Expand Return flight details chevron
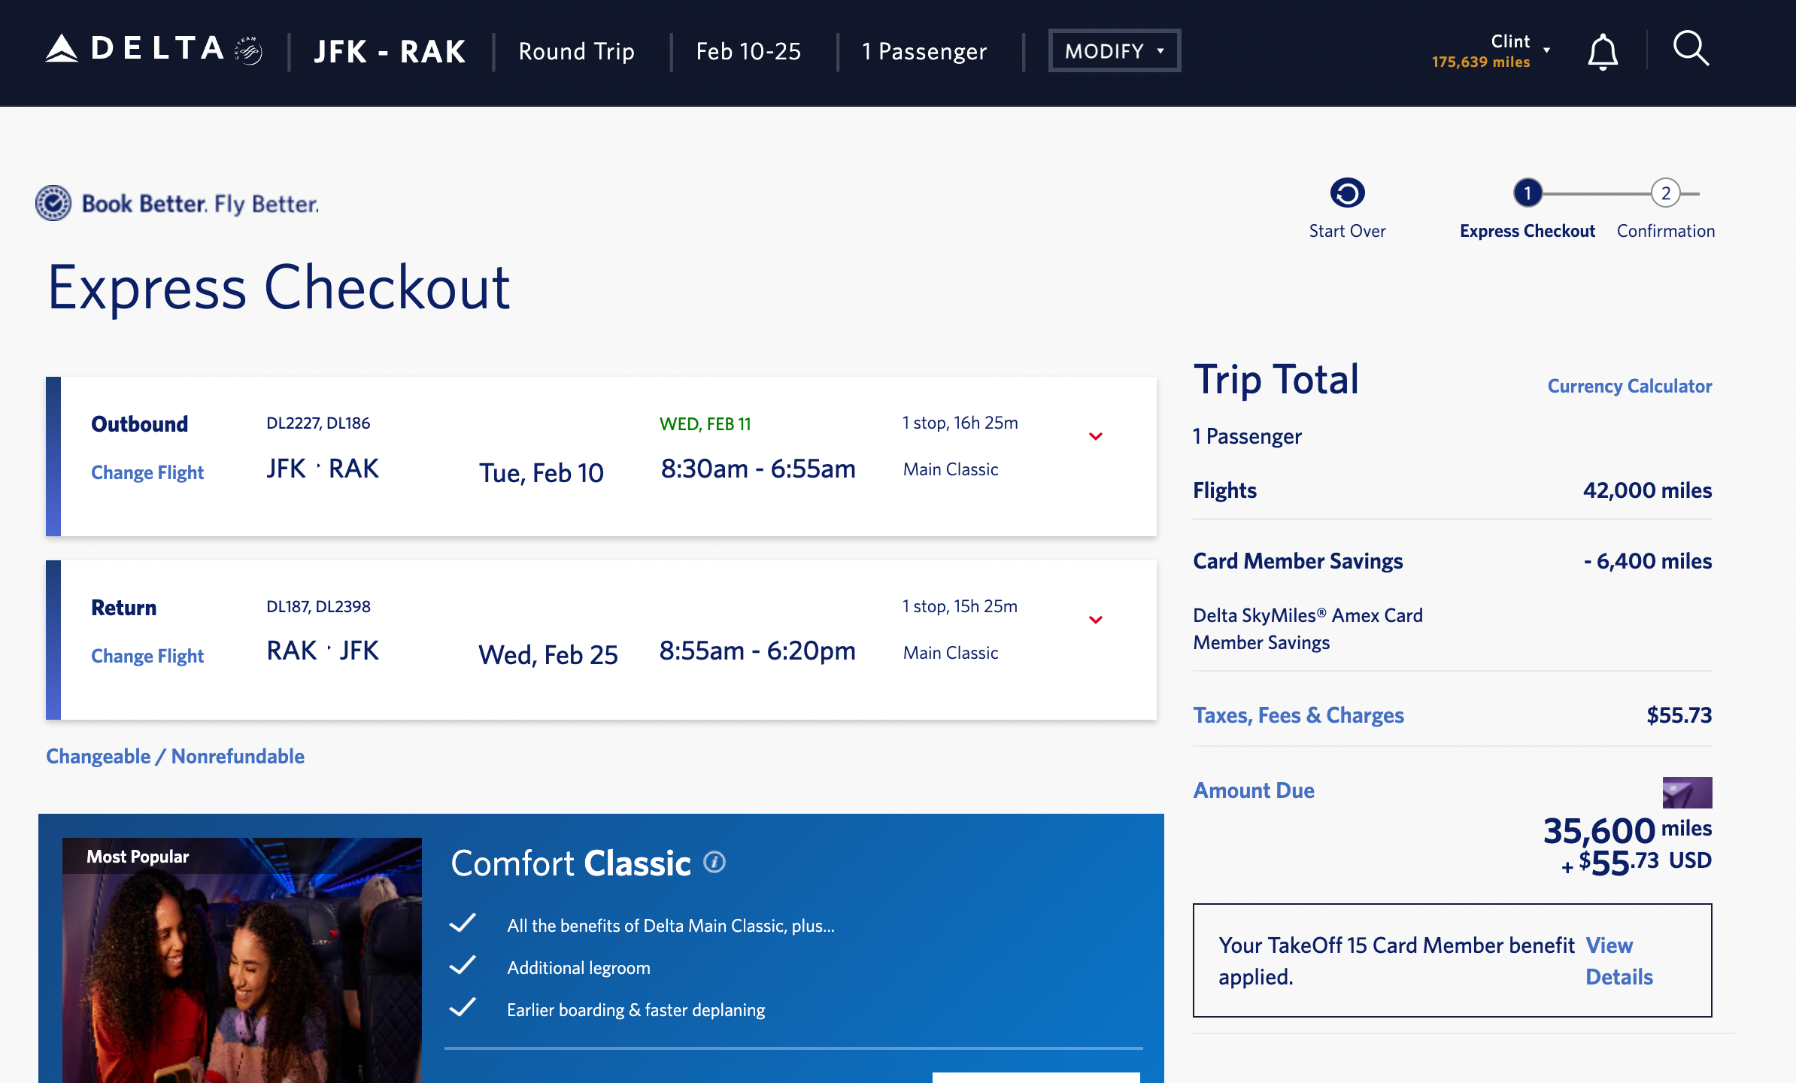 pos(1095,620)
